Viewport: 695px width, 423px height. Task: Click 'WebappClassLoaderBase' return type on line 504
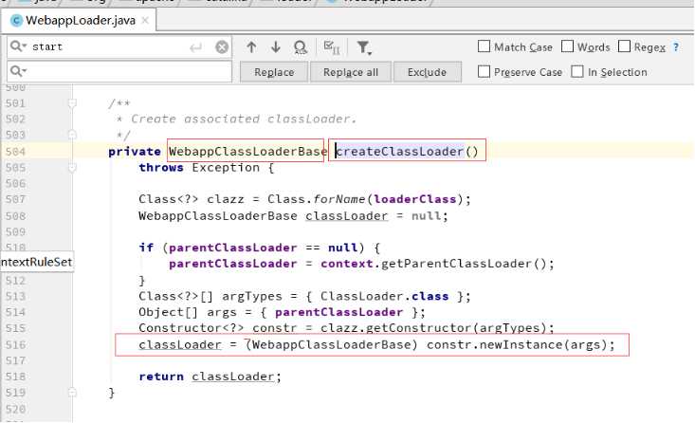point(247,151)
